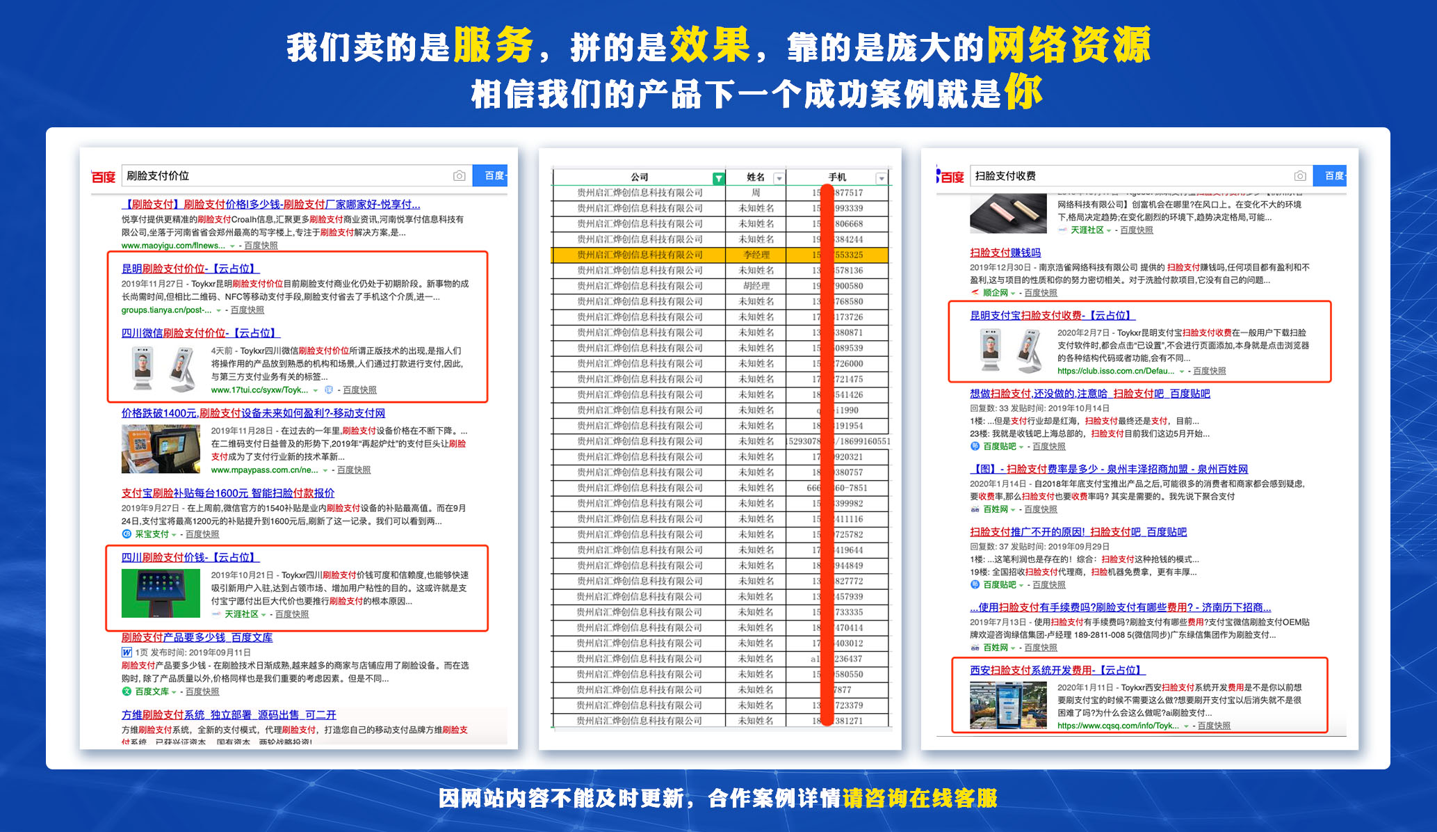1437x832 pixels.
Task: Open 昆明刷脸支付价位-【云占位】 result link
Action: click(190, 269)
